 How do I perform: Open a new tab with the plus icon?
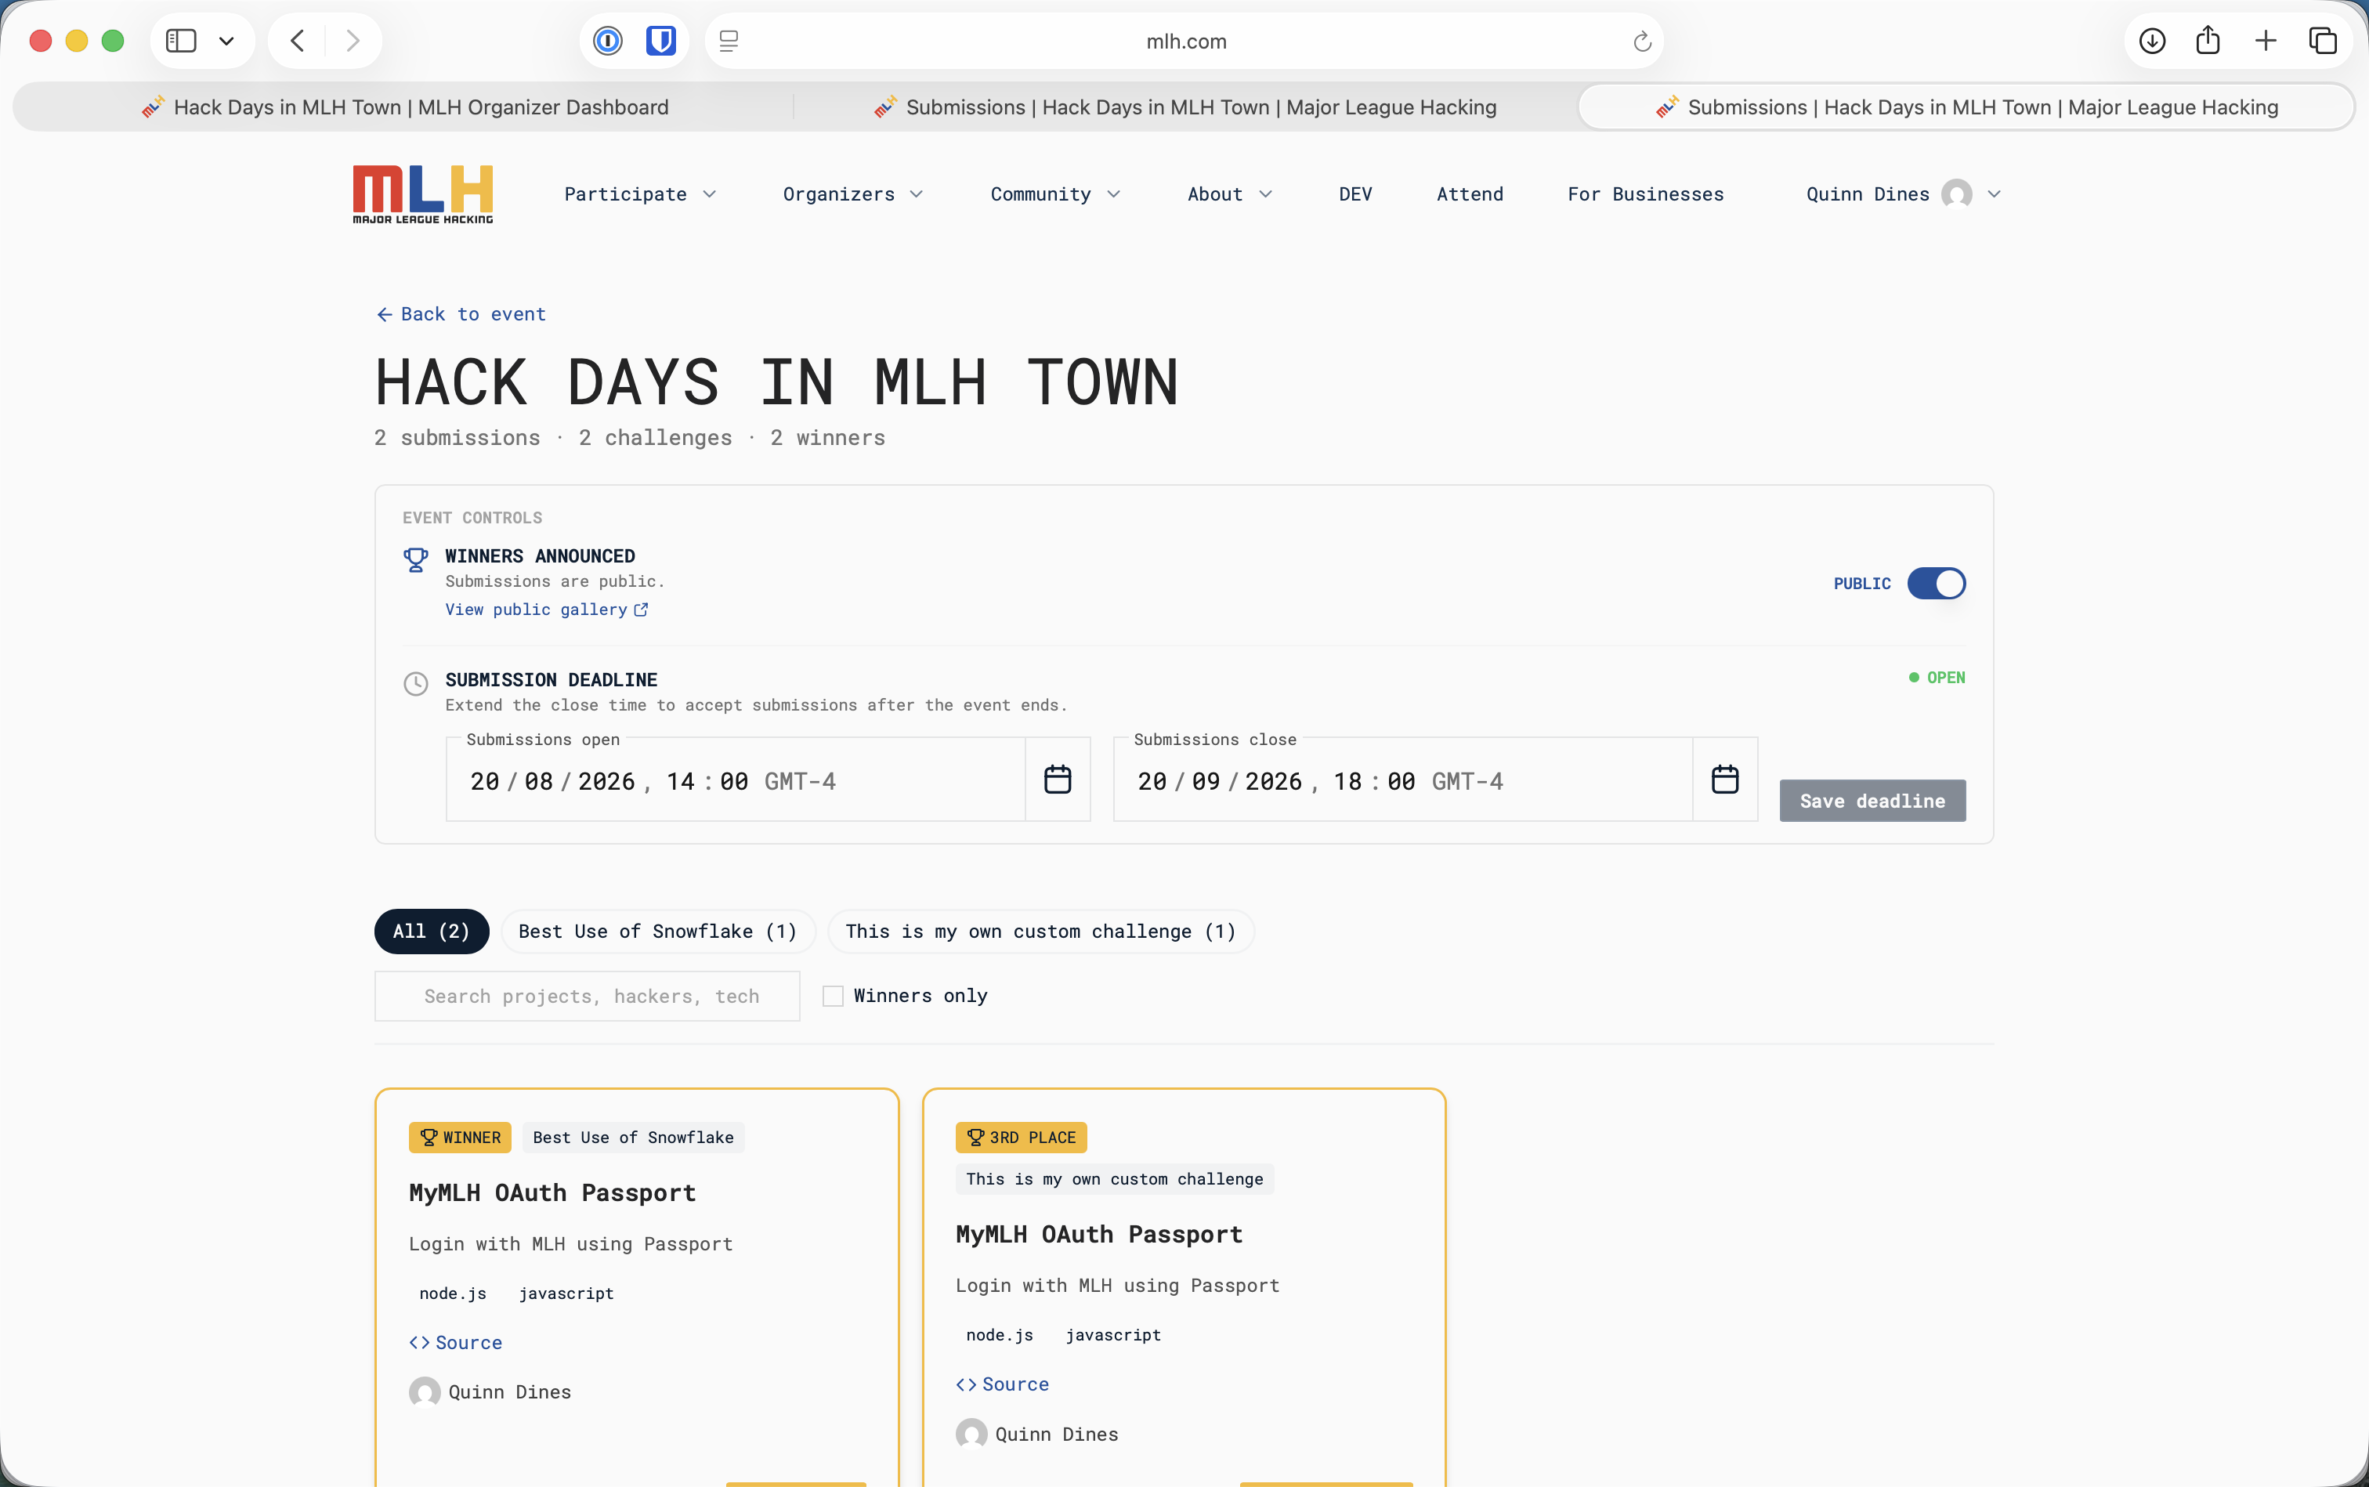point(2266,40)
